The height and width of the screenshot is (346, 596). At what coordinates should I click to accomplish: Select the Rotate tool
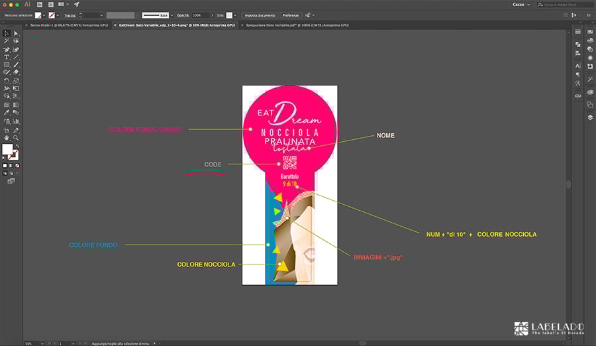[7, 81]
